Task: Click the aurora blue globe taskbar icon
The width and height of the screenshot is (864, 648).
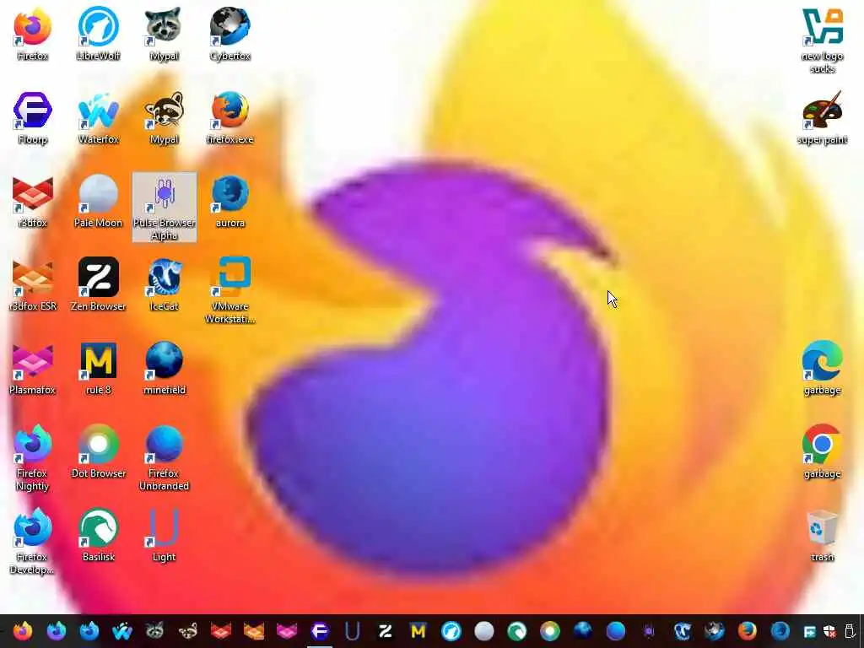Action: 780,631
